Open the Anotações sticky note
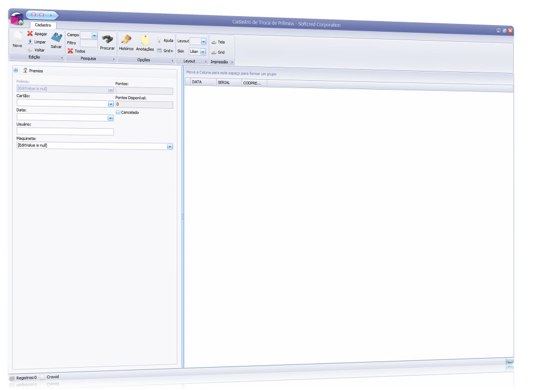Screen dimensions: 547x390 click(145, 40)
